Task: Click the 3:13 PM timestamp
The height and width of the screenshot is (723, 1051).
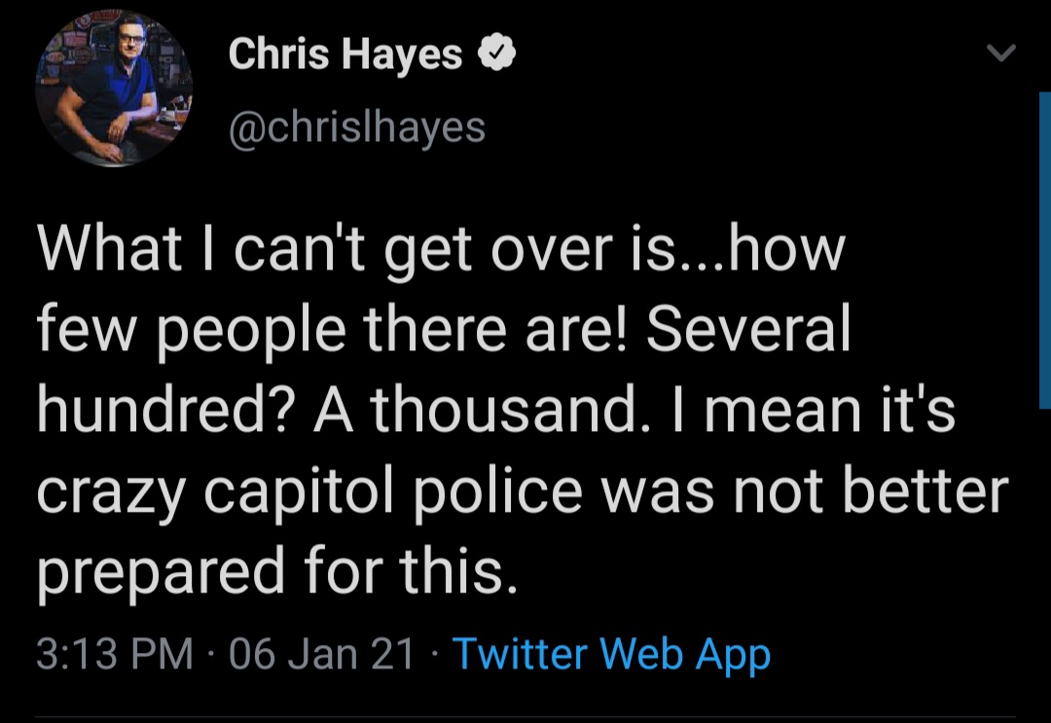Action: coord(115,653)
